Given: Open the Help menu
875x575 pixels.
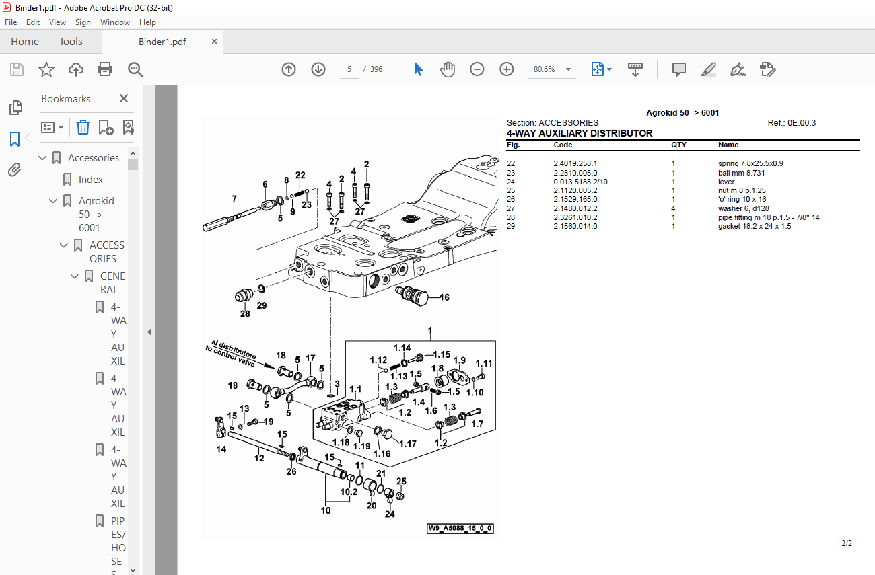Looking at the screenshot, I should [x=147, y=22].
